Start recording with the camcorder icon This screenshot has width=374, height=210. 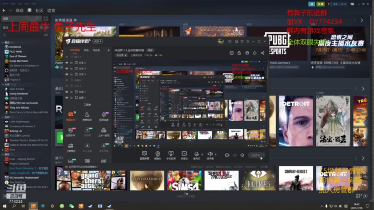[227, 155]
